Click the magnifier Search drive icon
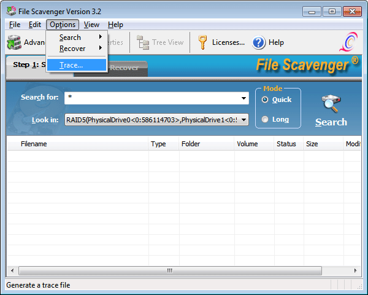This screenshot has height=295, width=368. 331,103
